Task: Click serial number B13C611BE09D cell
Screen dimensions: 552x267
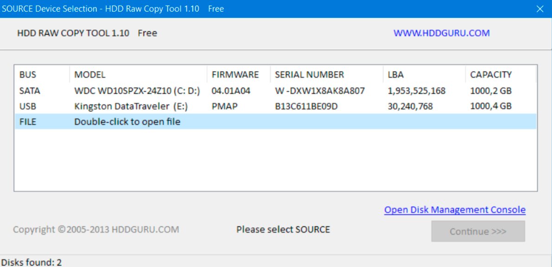Action: [306, 106]
